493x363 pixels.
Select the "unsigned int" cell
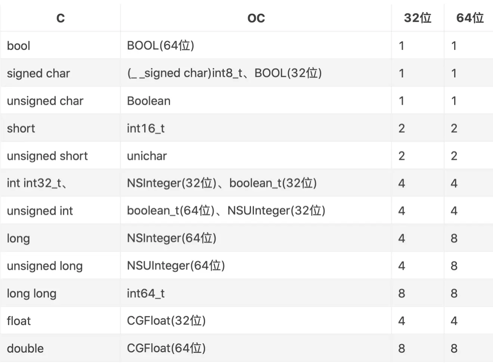click(x=40, y=211)
